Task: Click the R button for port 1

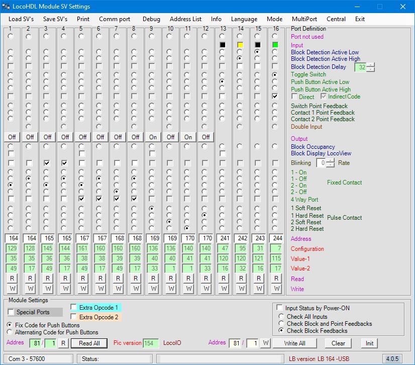Action: click(12, 279)
